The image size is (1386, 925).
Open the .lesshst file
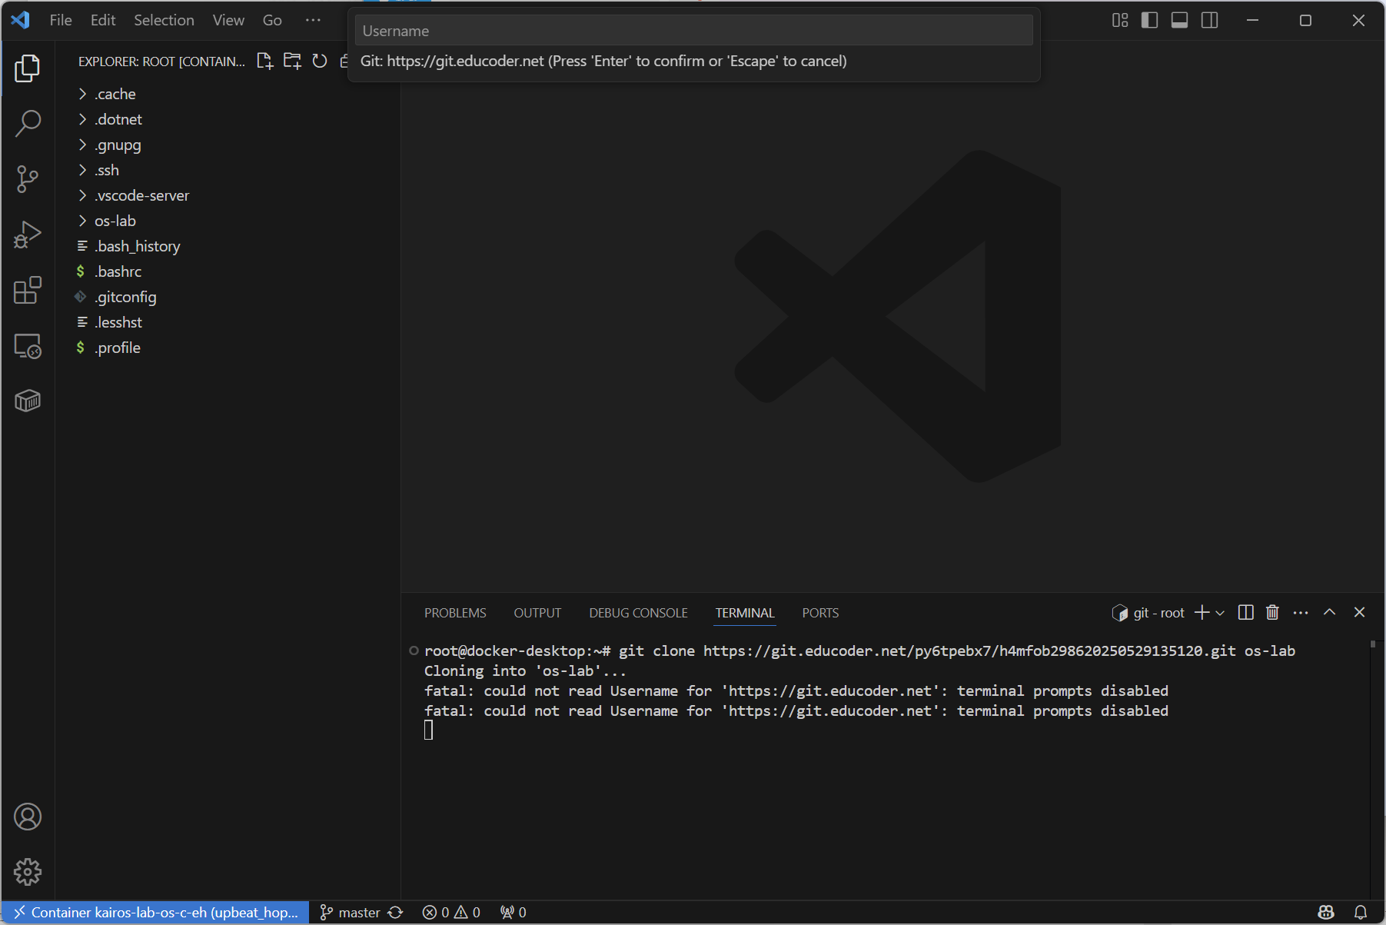[228, 322]
